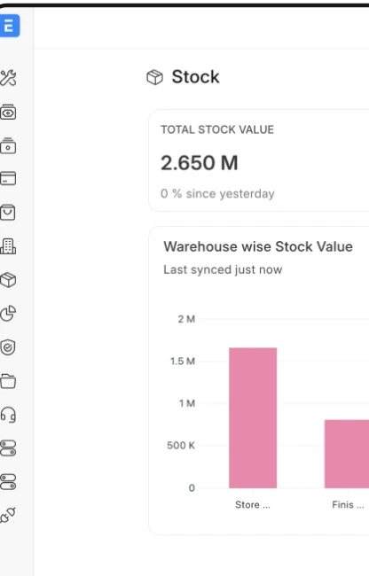Screen dimensions: 369x576
Task: Open the office building icon in sidebar
Action: pos(8,246)
